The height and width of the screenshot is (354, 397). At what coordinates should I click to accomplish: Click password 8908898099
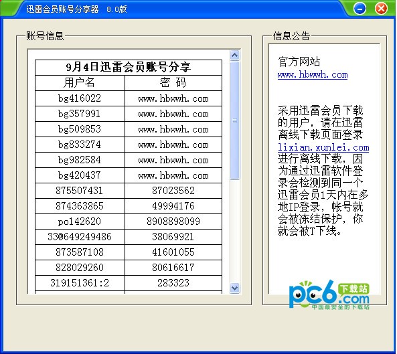[173, 222]
